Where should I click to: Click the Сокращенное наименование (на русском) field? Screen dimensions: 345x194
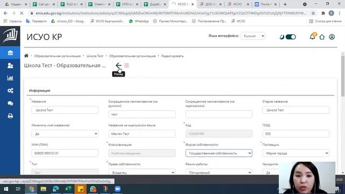pos(142,114)
